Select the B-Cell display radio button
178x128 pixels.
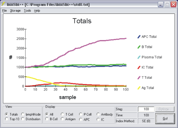pos(47,119)
